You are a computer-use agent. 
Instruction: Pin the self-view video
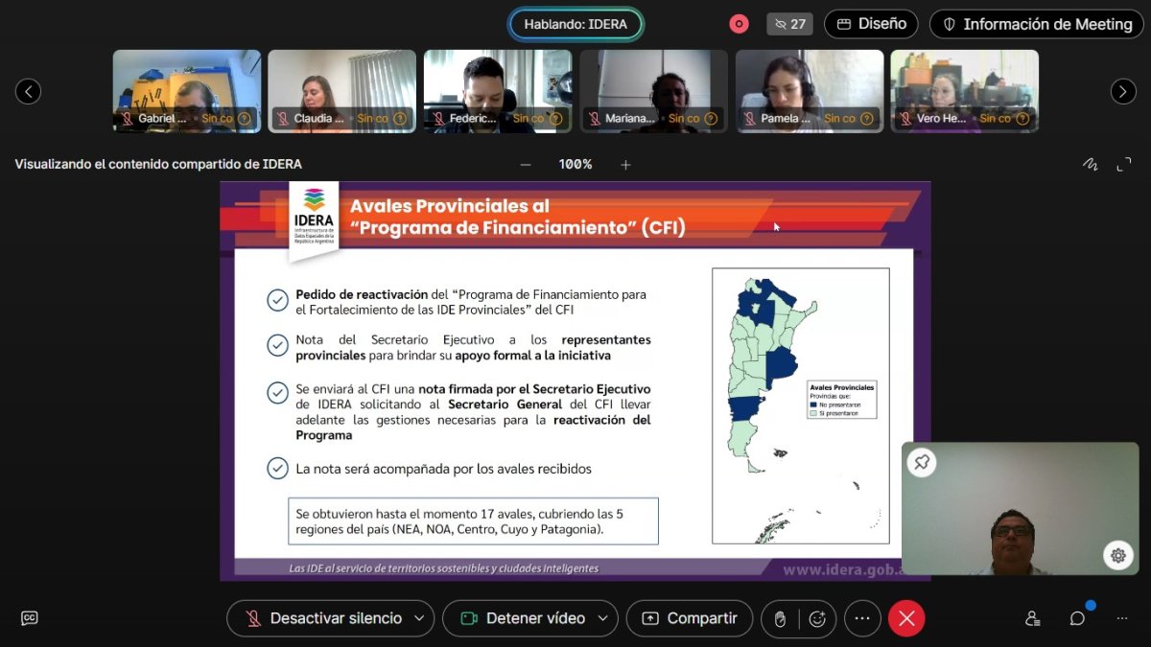[x=922, y=462]
